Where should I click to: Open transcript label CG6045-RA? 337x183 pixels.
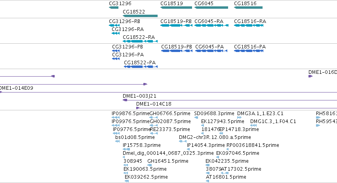(209, 21)
